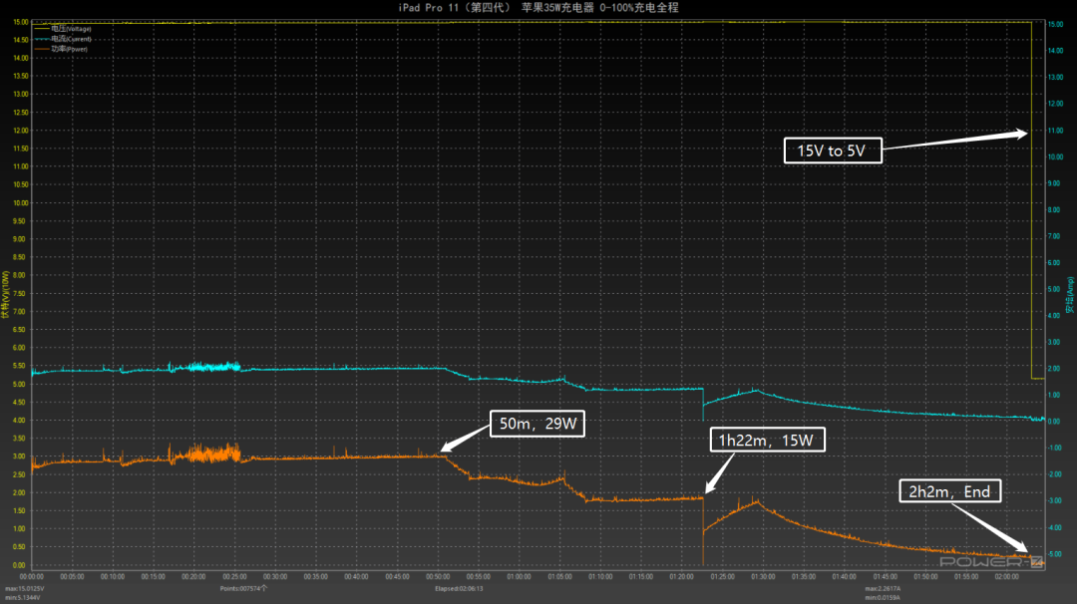Image resolution: width=1077 pixels, height=604 pixels.
Task: Click the 02:00:00 time axis label
Action: [x=1007, y=577]
